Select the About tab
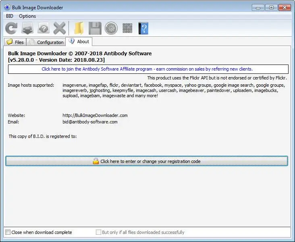Screen dimensions: 295x242 [79, 42]
